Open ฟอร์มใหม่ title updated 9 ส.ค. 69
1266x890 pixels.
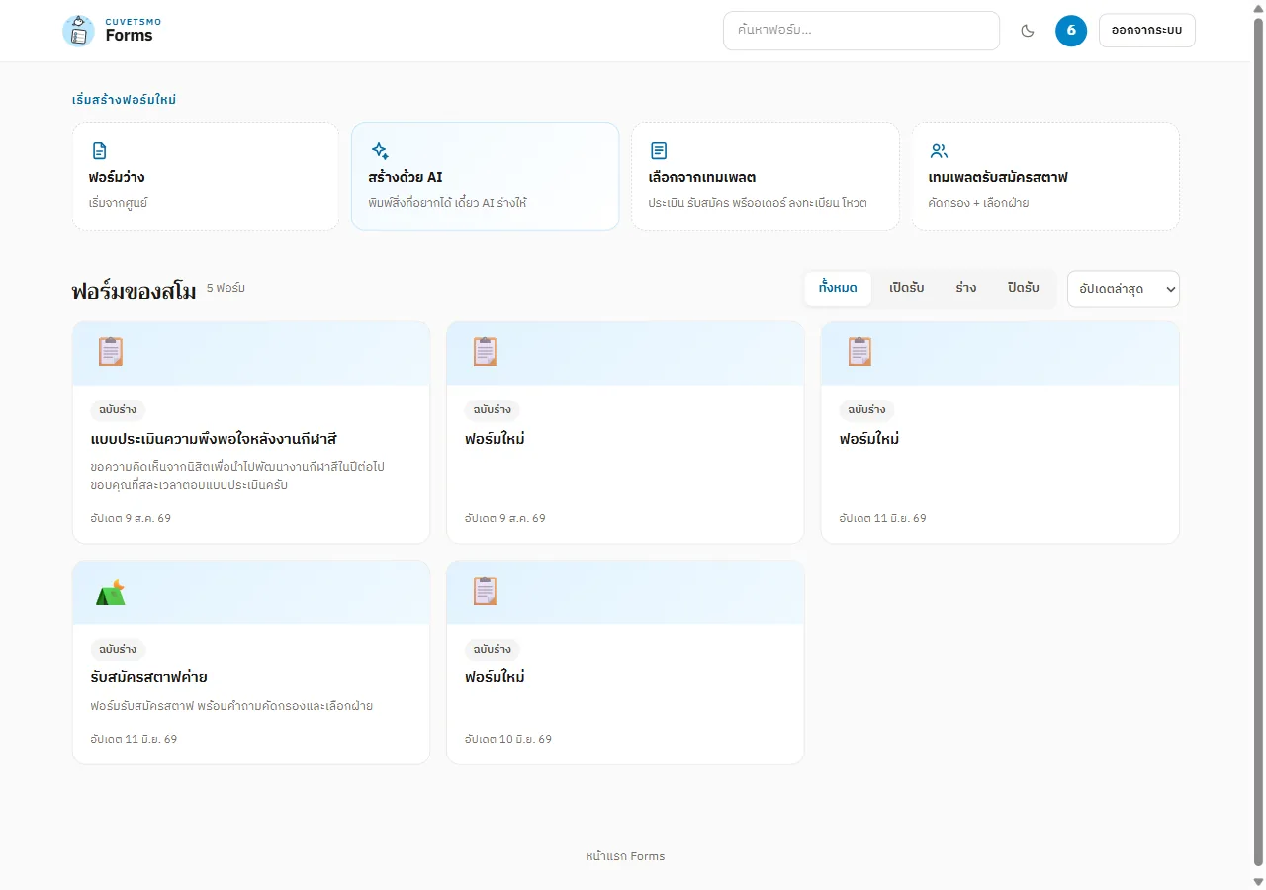pyautogui.click(x=495, y=439)
